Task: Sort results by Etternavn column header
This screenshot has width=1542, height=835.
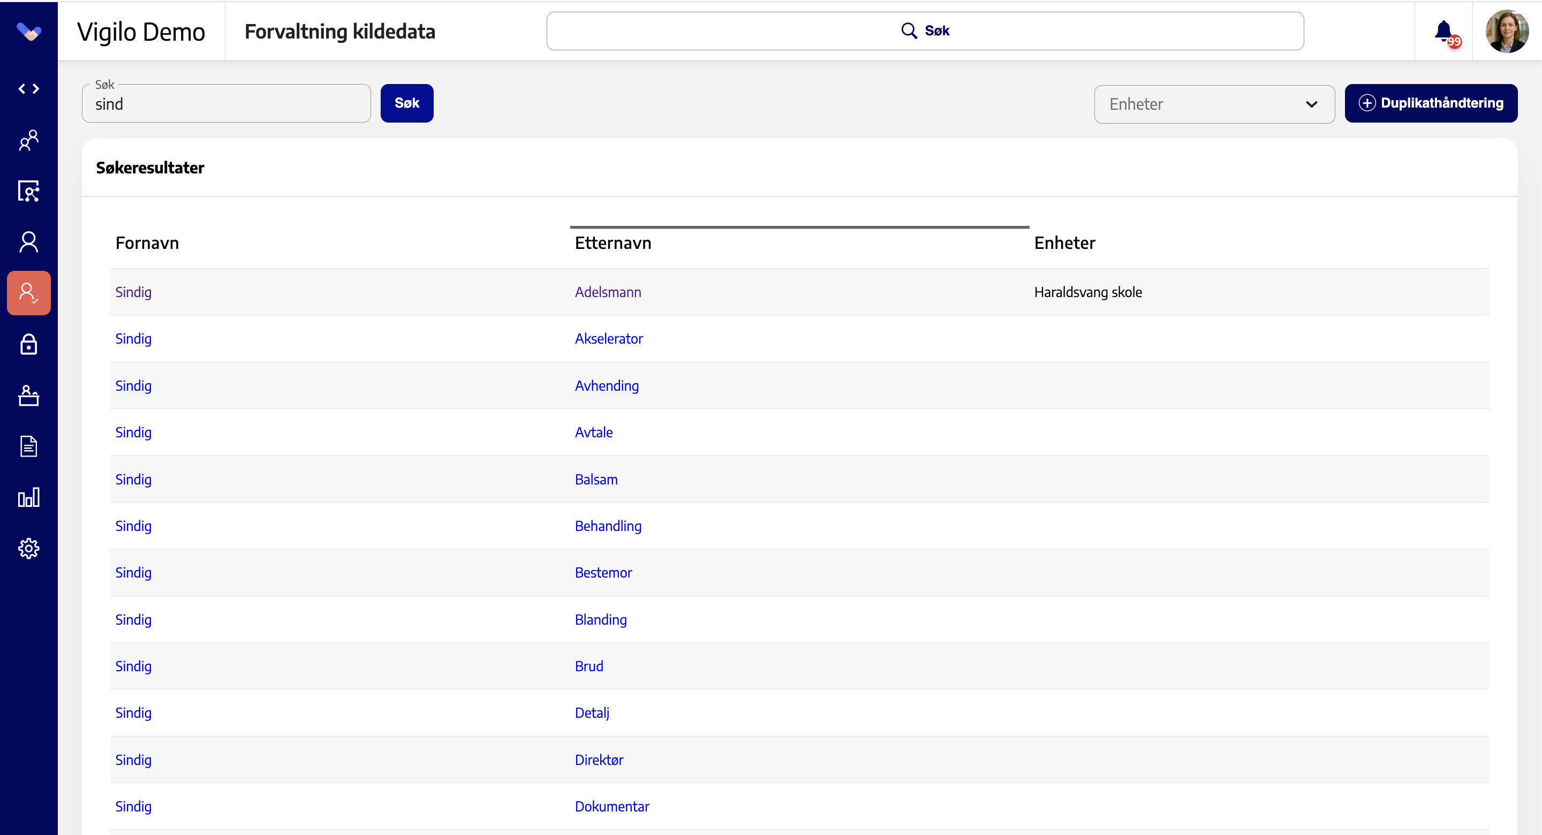Action: [x=613, y=242]
